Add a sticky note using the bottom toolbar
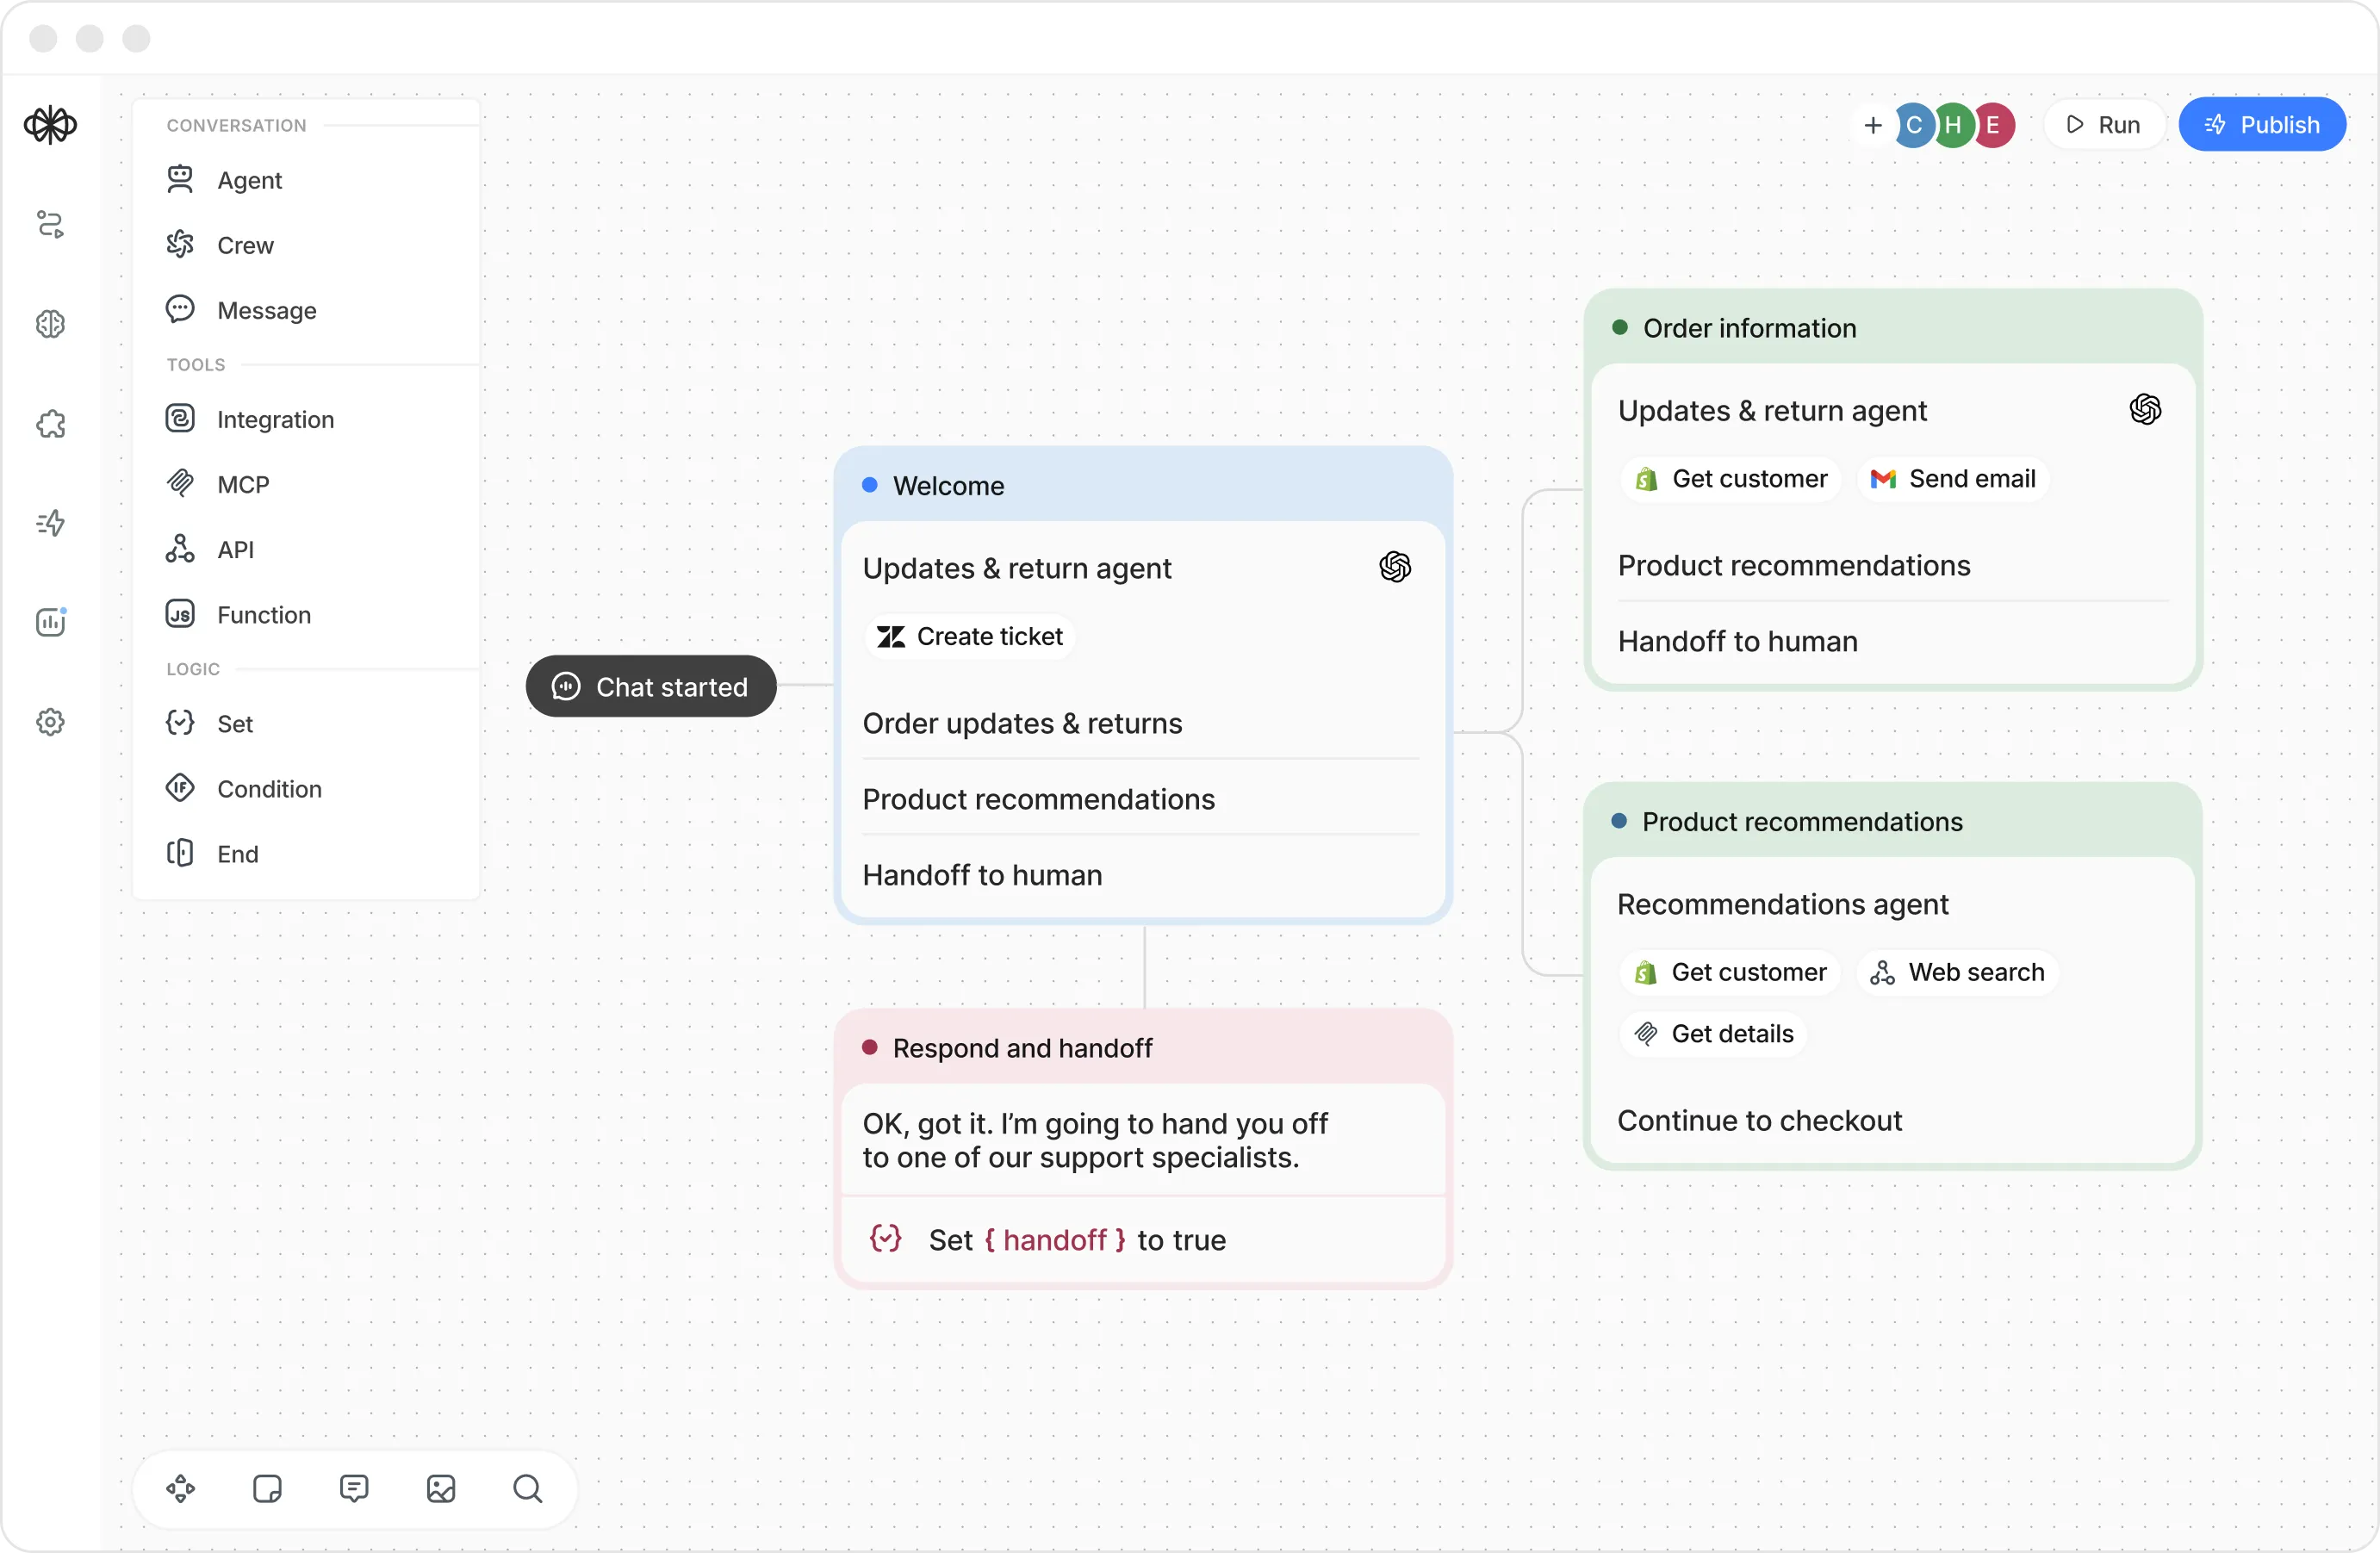The width and height of the screenshot is (2380, 1553). [x=267, y=1489]
